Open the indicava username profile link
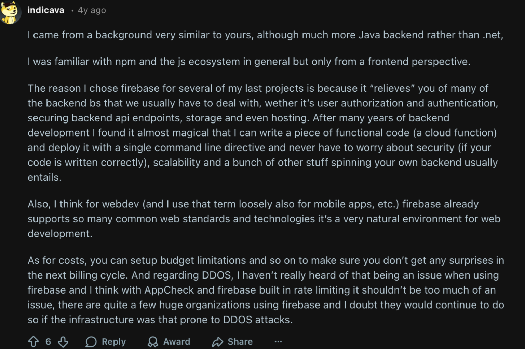This screenshot has height=349, width=525. pos(46,10)
